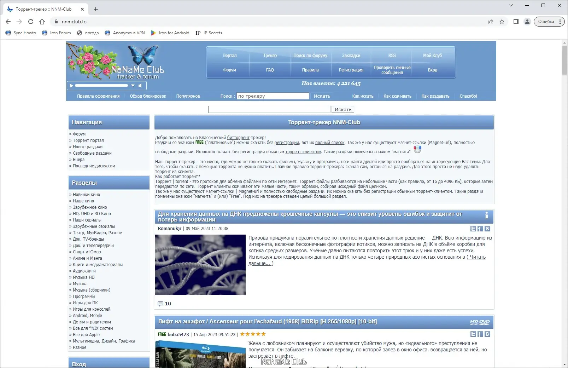Open Поиск по форуму in the menu
The image size is (568, 368).
[x=310, y=56]
